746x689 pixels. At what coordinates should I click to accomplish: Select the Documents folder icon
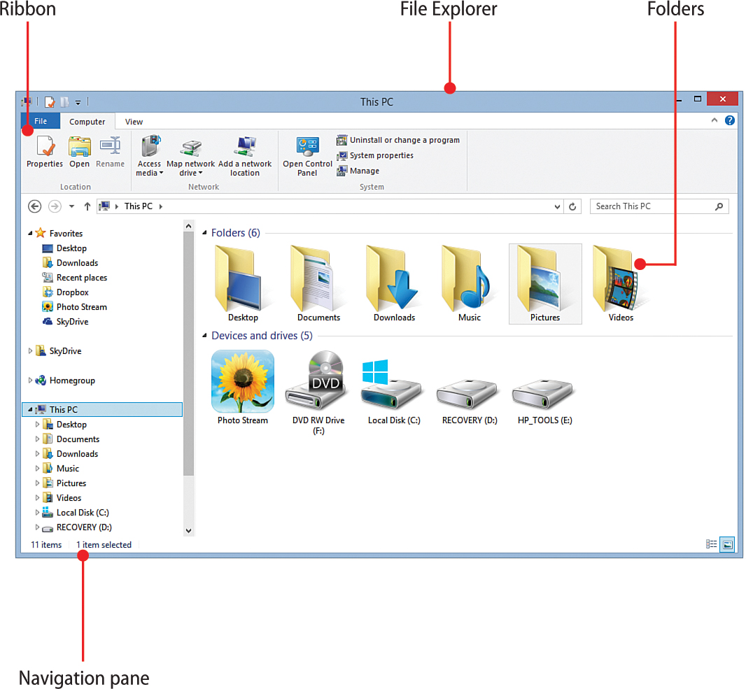[318, 283]
